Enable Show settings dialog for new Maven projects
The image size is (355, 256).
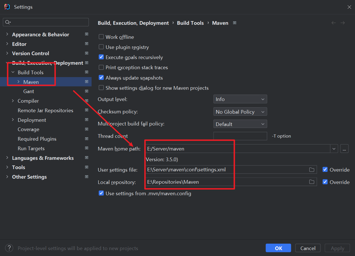[x=101, y=88]
